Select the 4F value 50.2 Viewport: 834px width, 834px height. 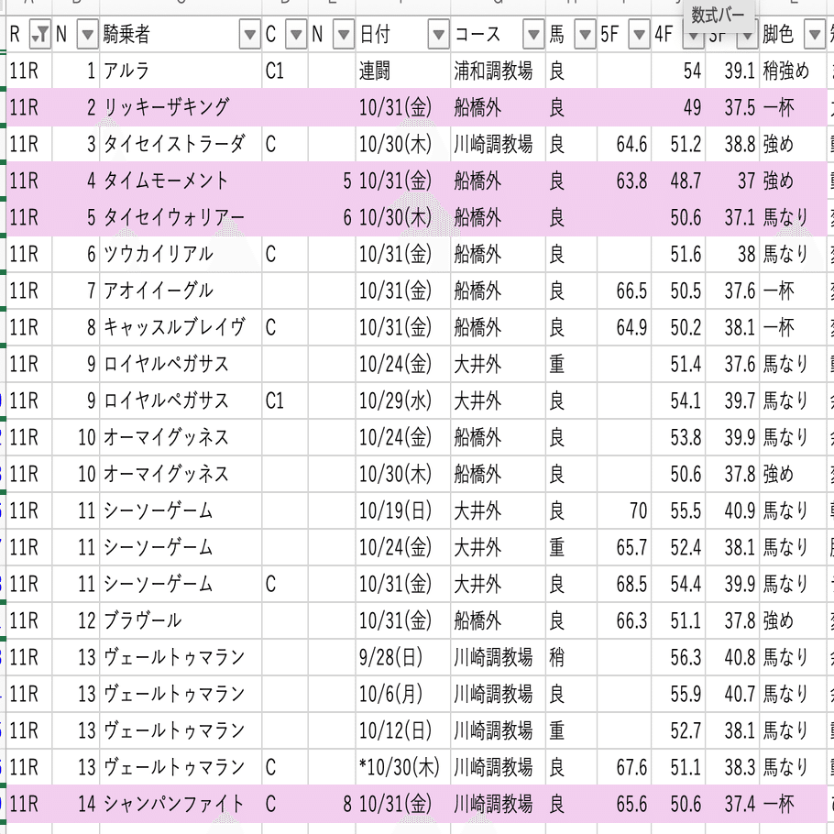tap(678, 328)
